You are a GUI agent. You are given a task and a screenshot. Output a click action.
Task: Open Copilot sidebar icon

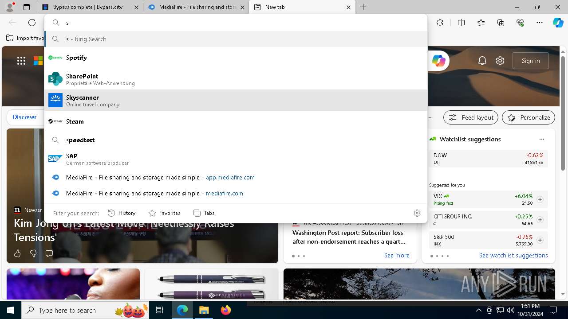pyautogui.click(x=558, y=23)
